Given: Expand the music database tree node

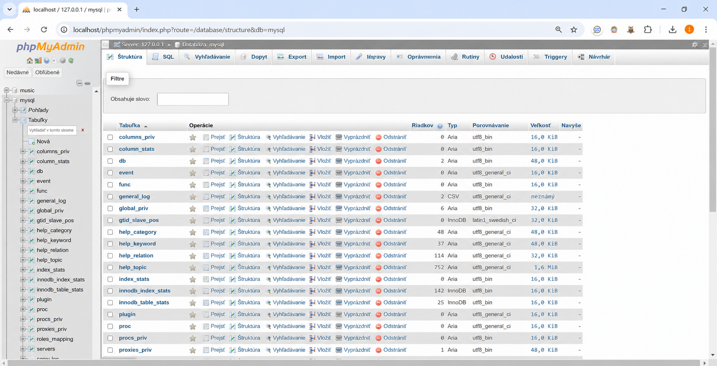Looking at the screenshot, I should [x=6, y=90].
